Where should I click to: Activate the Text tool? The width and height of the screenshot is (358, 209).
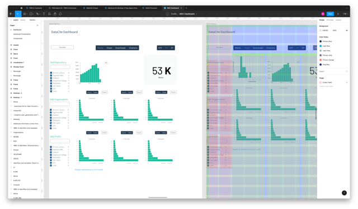[44, 14]
